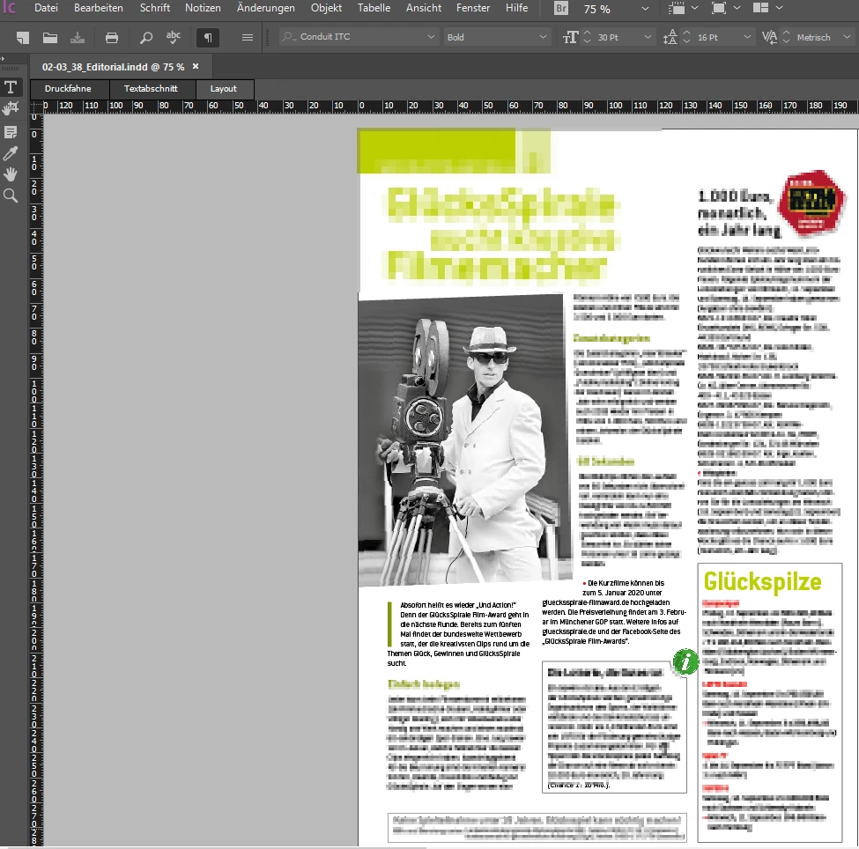Decrease kerning with down stepper
The height and width of the screenshot is (849, 859).
tap(786, 41)
